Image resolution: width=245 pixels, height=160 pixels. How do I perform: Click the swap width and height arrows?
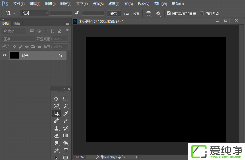click(x=77, y=13)
